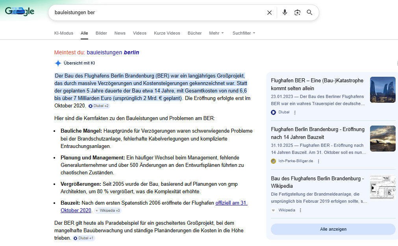This screenshot has height=246, width=398.
Task: Open the Suchfilter dropdown
Action: pos(244,33)
